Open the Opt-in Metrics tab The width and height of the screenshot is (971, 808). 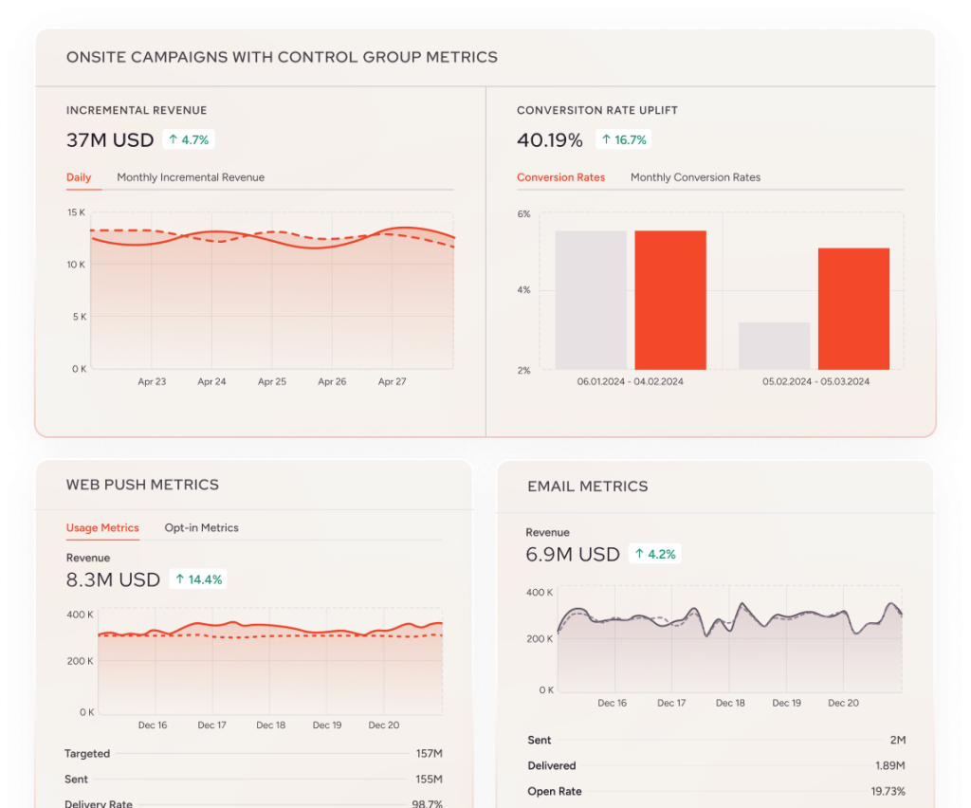click(x=201, y=527)
